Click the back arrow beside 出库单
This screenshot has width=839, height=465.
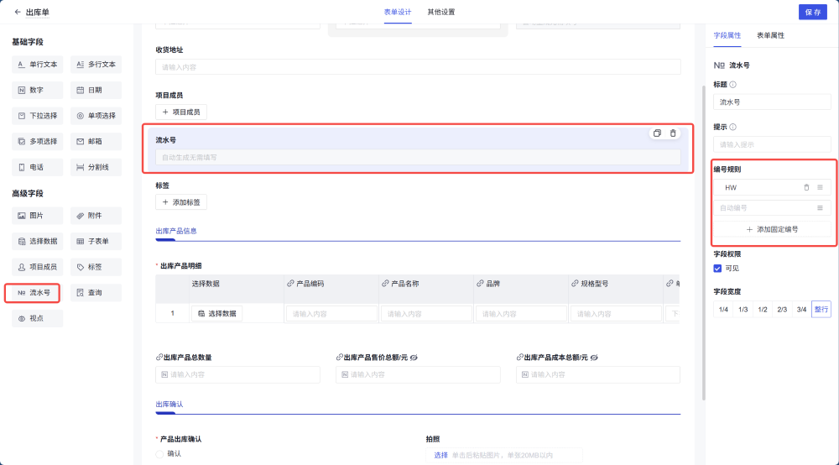pyautogui.click(x=18, y=12)
